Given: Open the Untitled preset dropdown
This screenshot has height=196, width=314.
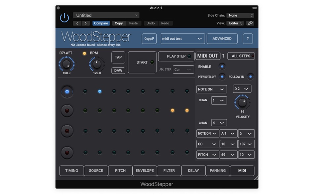Looking at the screenshot, I should (x=106, y=15).
